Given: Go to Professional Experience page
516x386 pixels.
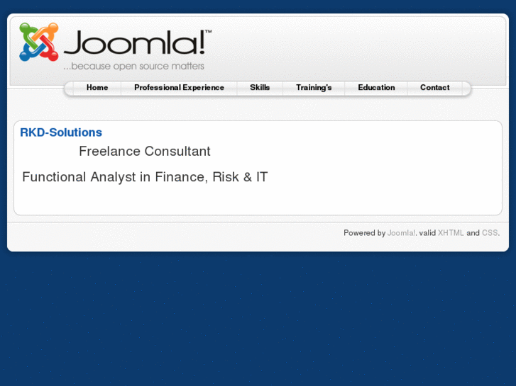Looking at the screenshot, I should [x=179, y=87].
